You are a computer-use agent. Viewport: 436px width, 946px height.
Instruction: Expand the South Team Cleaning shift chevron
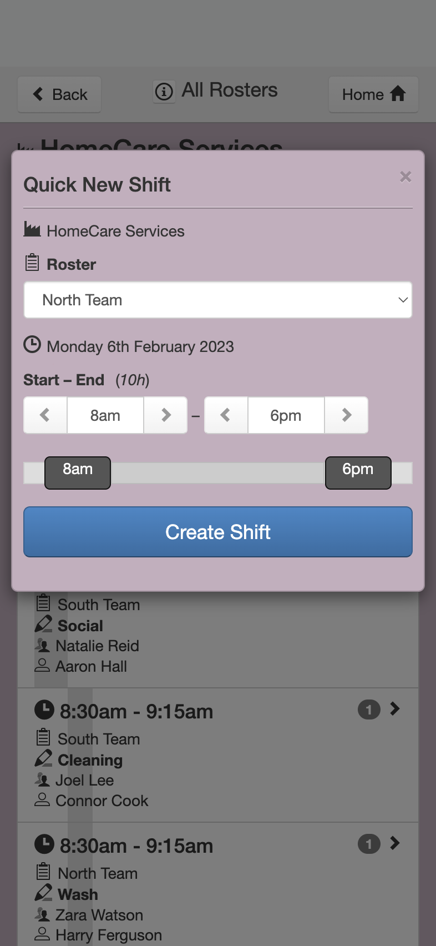395,709
